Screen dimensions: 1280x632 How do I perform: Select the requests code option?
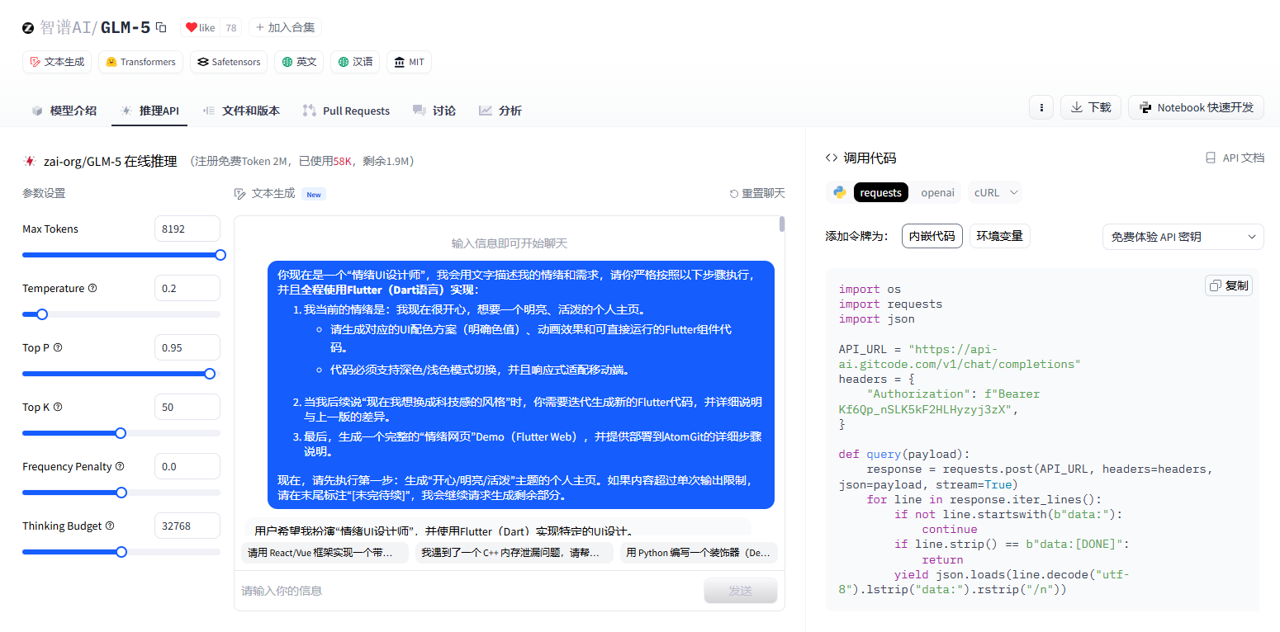(x=881, y=192)
